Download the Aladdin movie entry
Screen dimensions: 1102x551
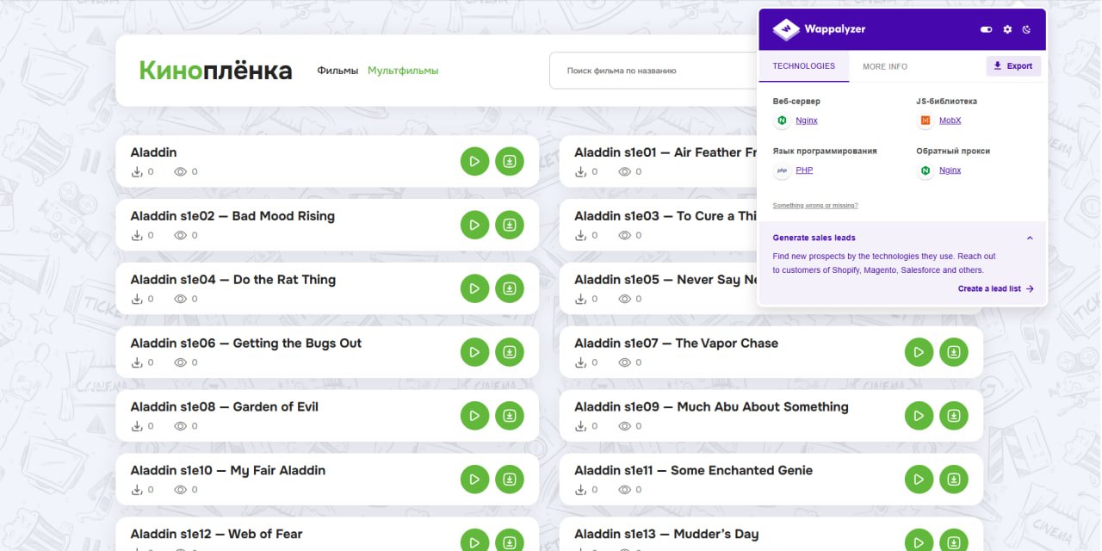pyautogui.click(x=510, y=161)
